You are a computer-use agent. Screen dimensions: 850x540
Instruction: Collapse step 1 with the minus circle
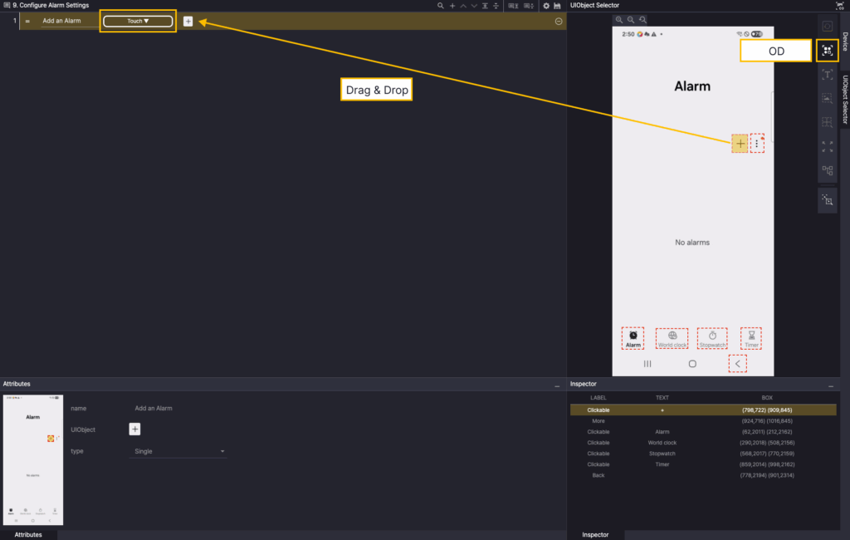click(x=559, y=21)
